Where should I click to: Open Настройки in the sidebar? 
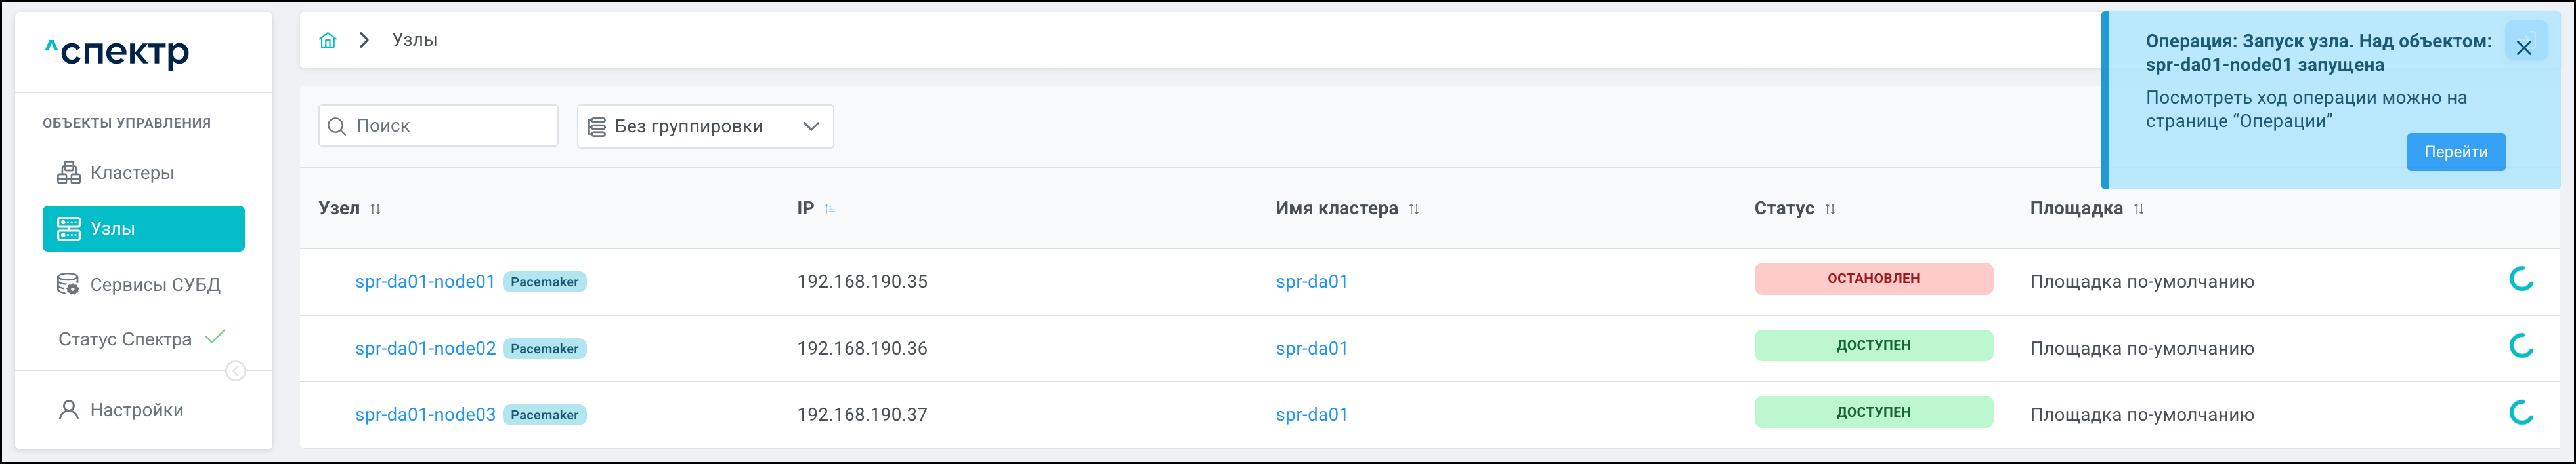[136, 410]
